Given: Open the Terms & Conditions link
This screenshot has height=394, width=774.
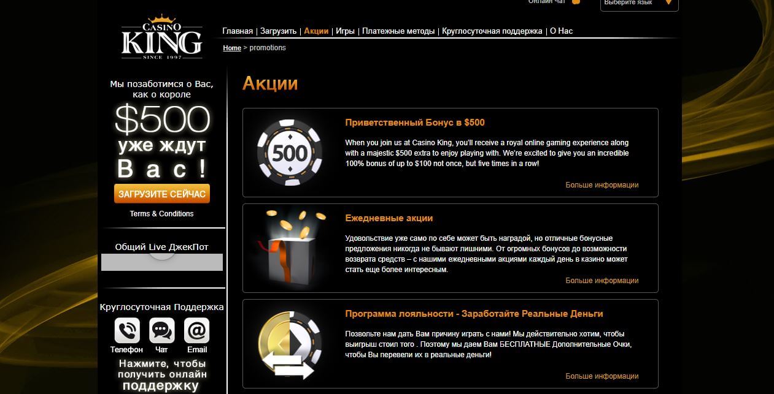Looking at the screenshot, I should coord(161,214).
